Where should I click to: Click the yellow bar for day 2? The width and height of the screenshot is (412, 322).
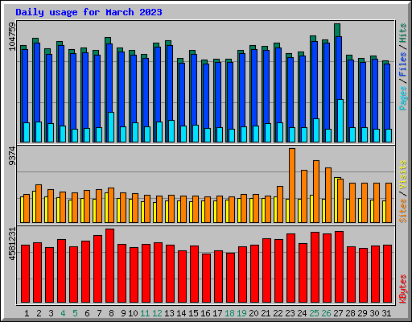(34, 207)
